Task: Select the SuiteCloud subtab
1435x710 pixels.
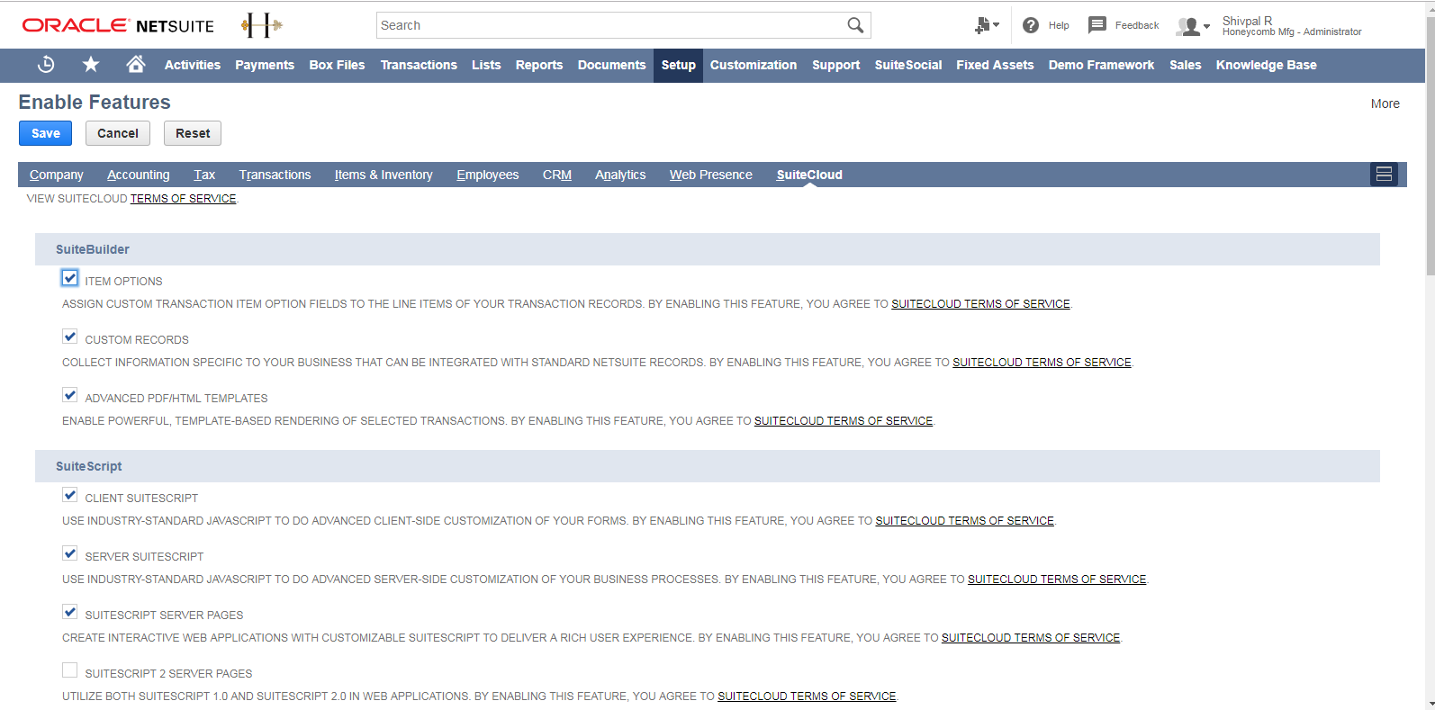Action: pyautogui.click(x=809, y=175)
